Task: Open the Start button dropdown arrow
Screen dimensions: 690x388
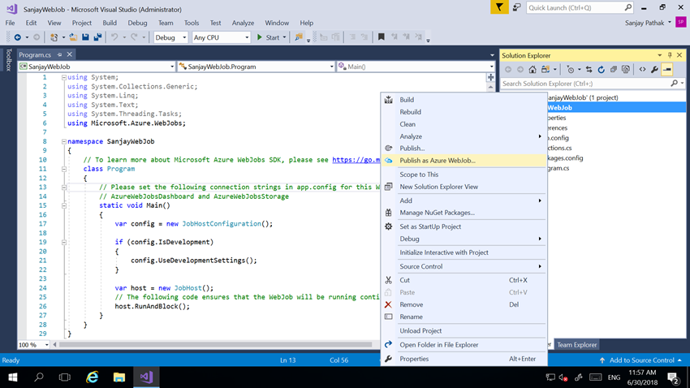Action: [284, 37]
